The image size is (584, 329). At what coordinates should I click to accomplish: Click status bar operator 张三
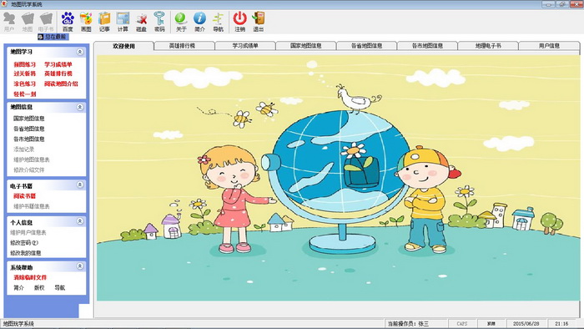pyautogui.click(x=423, y=324)
